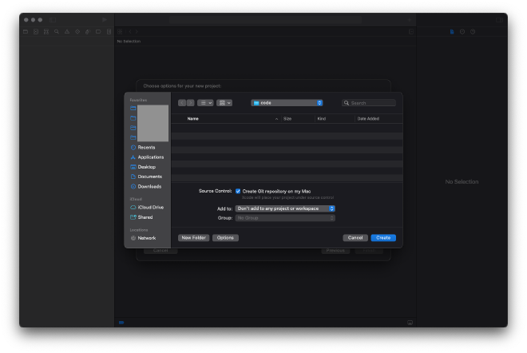Screen dimensions: 527x353
Task: Open iCloud Drive location
Action: coord(150,207)
